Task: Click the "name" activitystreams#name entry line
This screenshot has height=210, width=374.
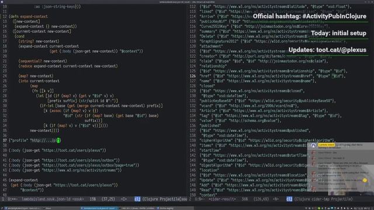Action: coord(258,81)
